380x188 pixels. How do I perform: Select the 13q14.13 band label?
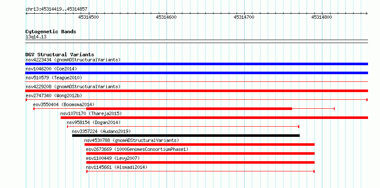click(x=36, y=37)
